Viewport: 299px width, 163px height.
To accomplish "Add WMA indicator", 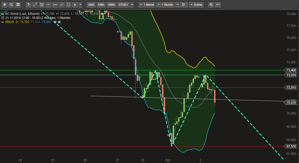I will pyautogui.click(x=111, y=5).
